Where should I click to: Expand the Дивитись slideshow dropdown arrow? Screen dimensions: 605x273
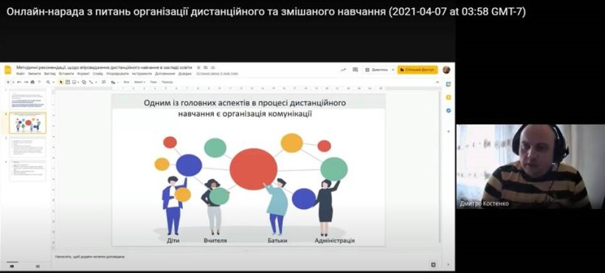[393, 70]
